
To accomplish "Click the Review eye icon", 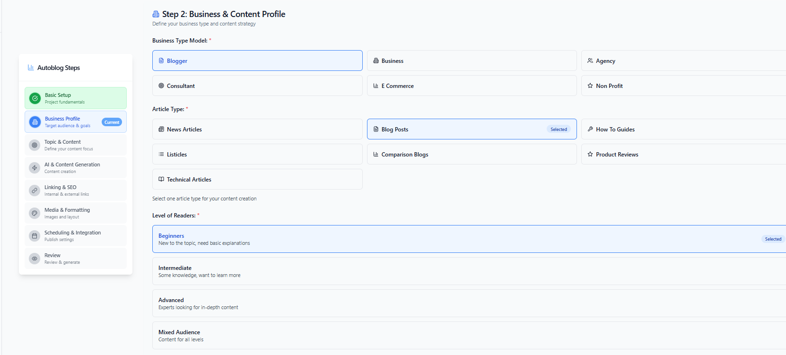I will coord(35,259).
